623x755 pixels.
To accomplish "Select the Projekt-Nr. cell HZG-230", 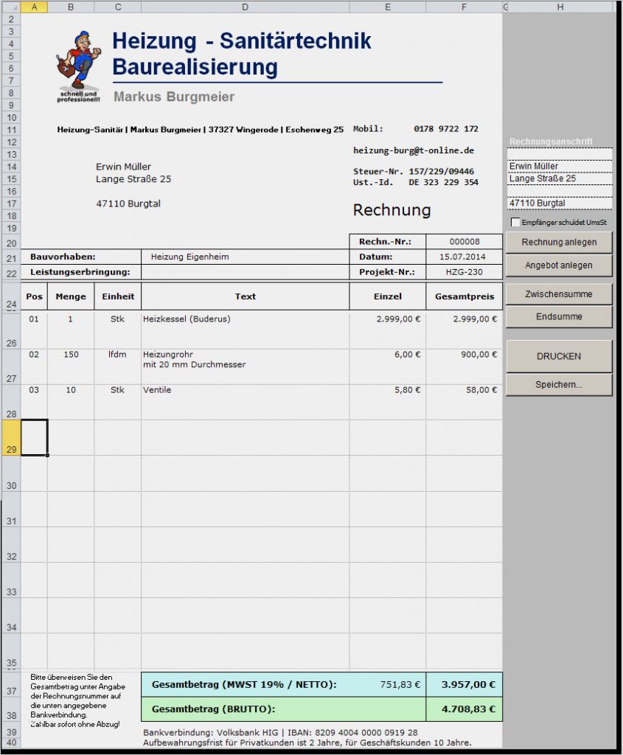I will click(464, 272).
